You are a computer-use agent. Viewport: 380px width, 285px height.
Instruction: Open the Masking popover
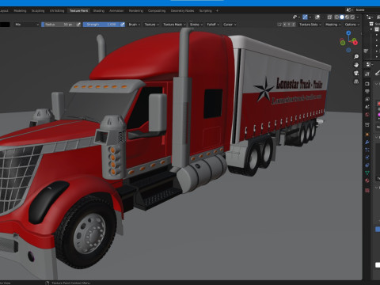(x=332, y=25)
